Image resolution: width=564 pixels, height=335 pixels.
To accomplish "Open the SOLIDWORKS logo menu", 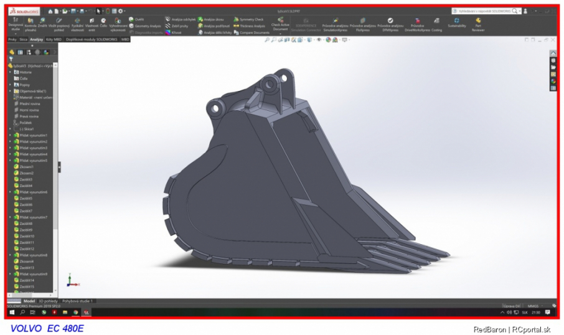I will point(24,11).
